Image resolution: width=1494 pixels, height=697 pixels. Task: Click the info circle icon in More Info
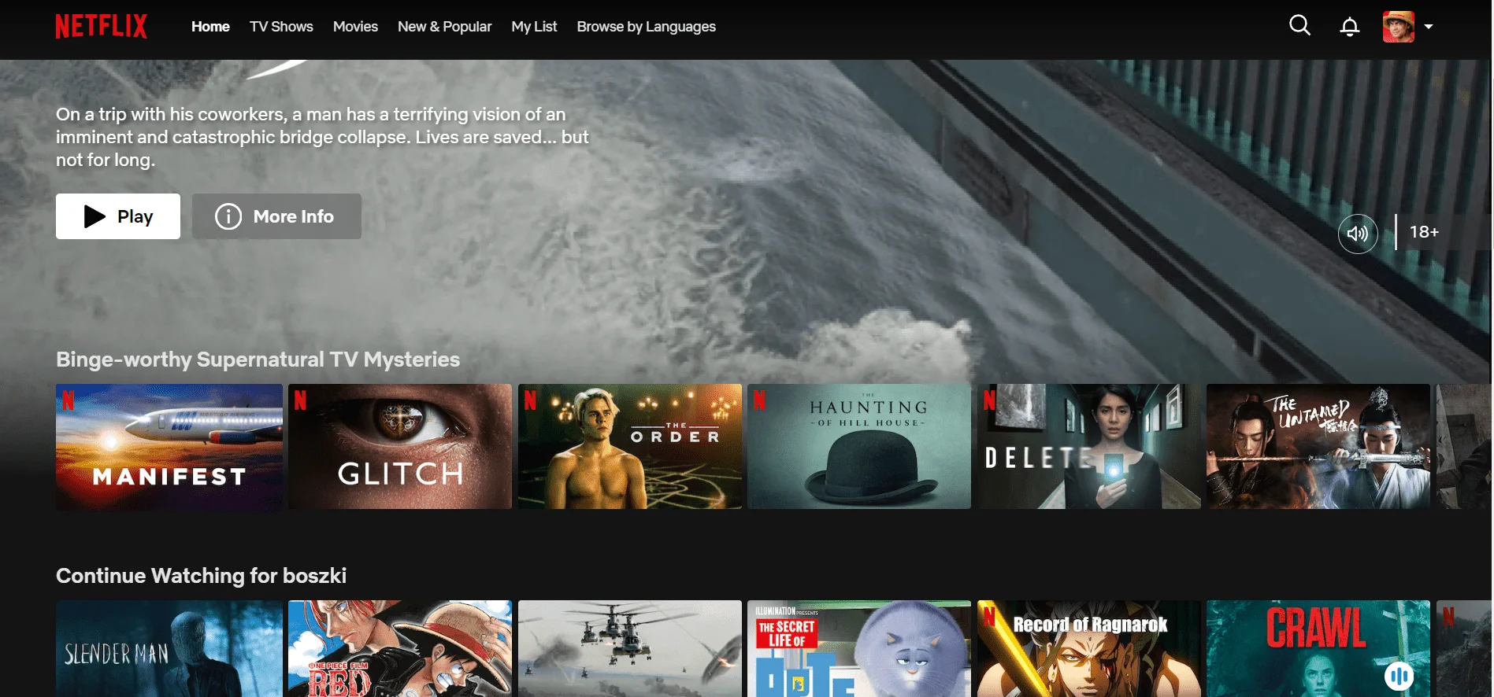tap(228, 216)
